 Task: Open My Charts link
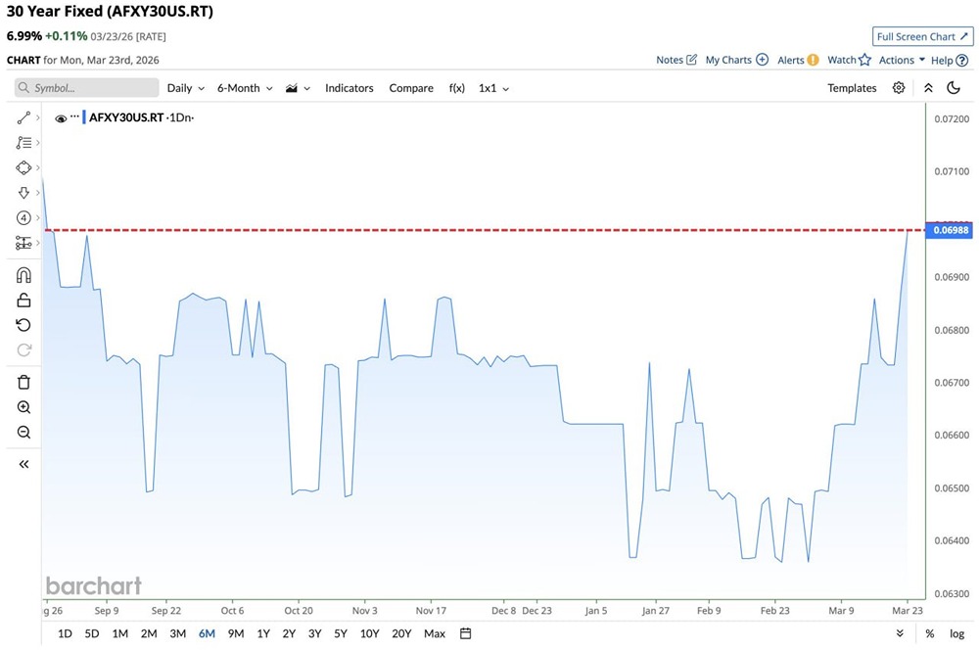coord(737,60)
